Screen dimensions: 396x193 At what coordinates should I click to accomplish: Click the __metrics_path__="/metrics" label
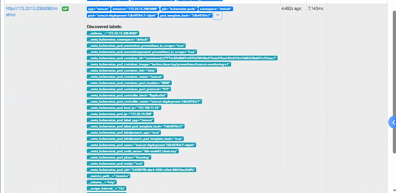(109, 176)
